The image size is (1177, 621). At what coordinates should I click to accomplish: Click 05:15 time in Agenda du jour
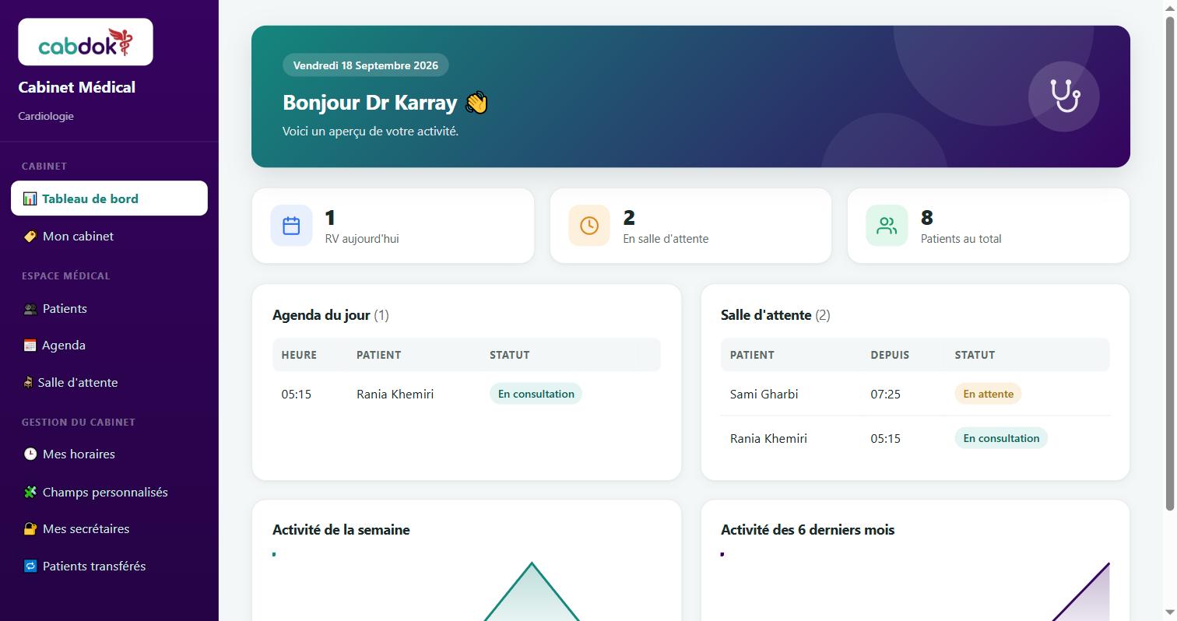click(x=297, y=394)
